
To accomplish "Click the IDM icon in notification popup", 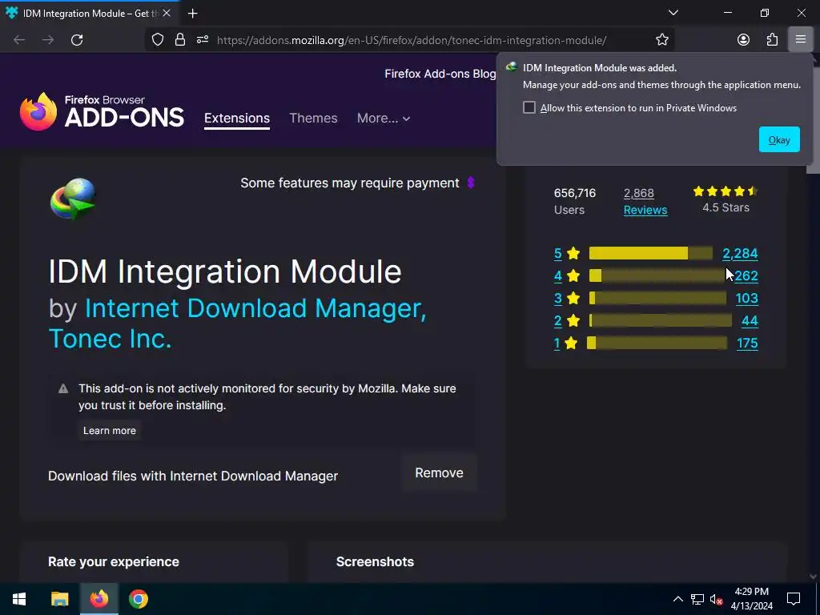I will [511, 67].
